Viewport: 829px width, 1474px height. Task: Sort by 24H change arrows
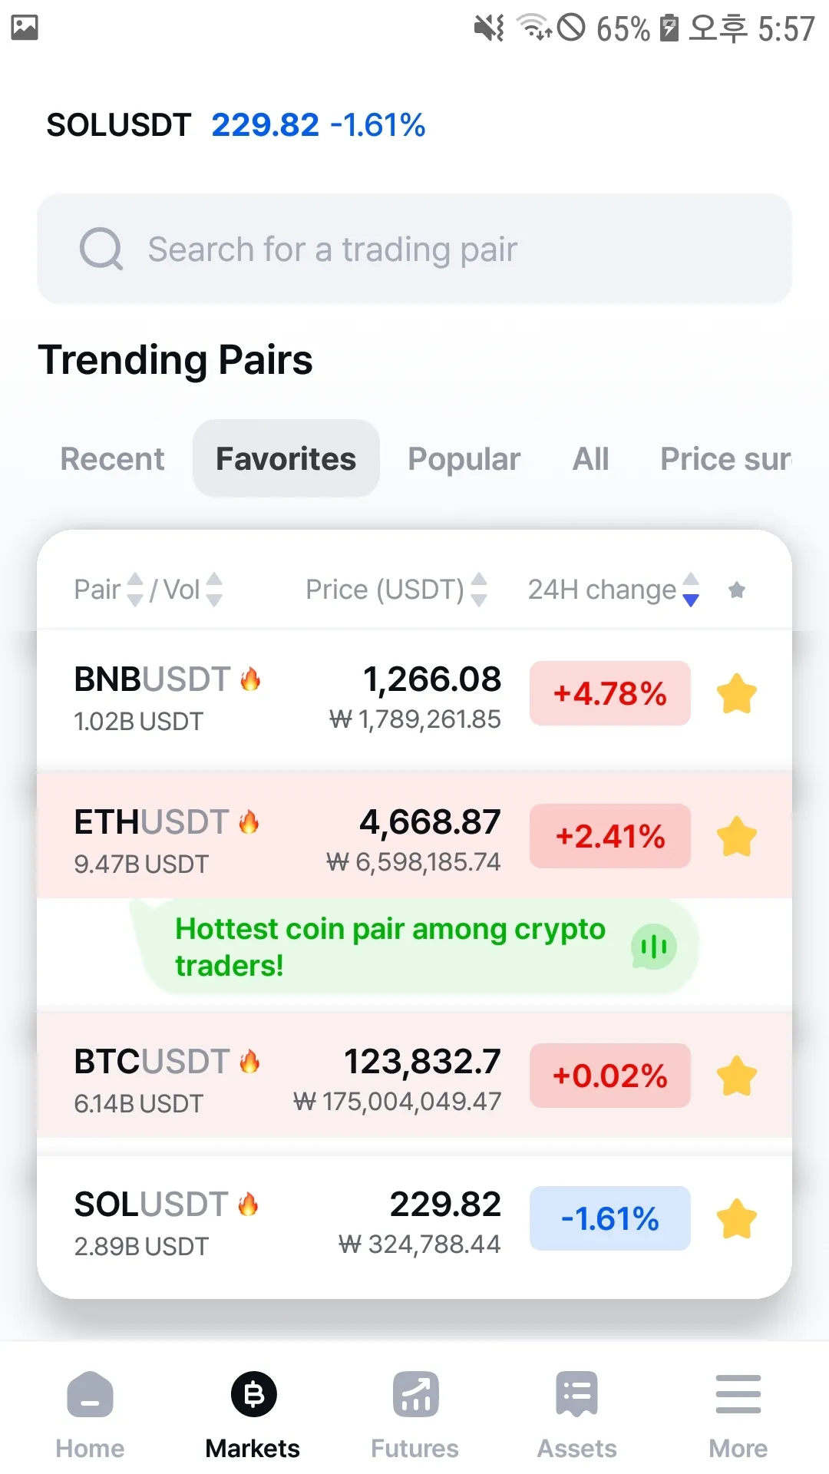click(691, 590)
